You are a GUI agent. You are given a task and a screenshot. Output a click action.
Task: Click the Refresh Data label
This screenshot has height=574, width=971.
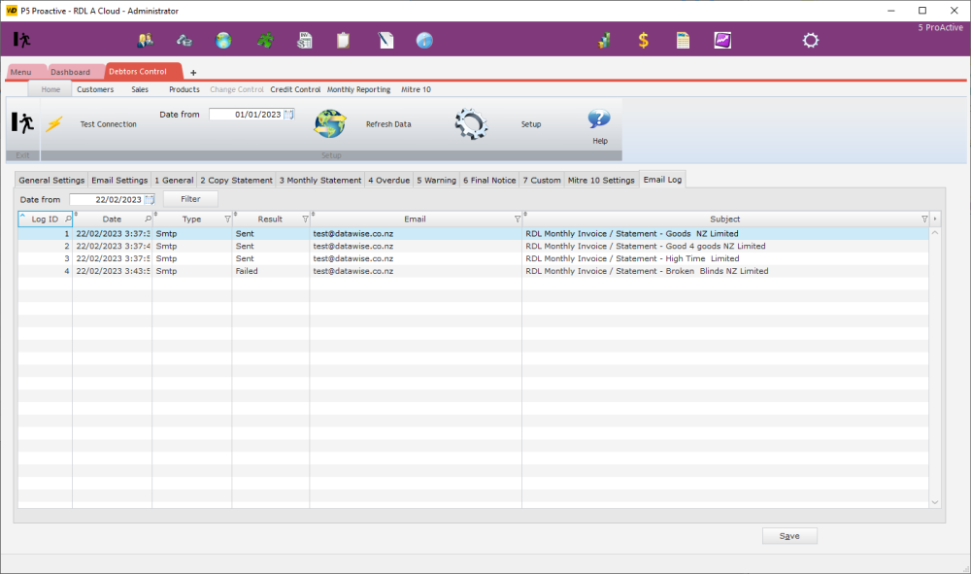click(388, 124)
